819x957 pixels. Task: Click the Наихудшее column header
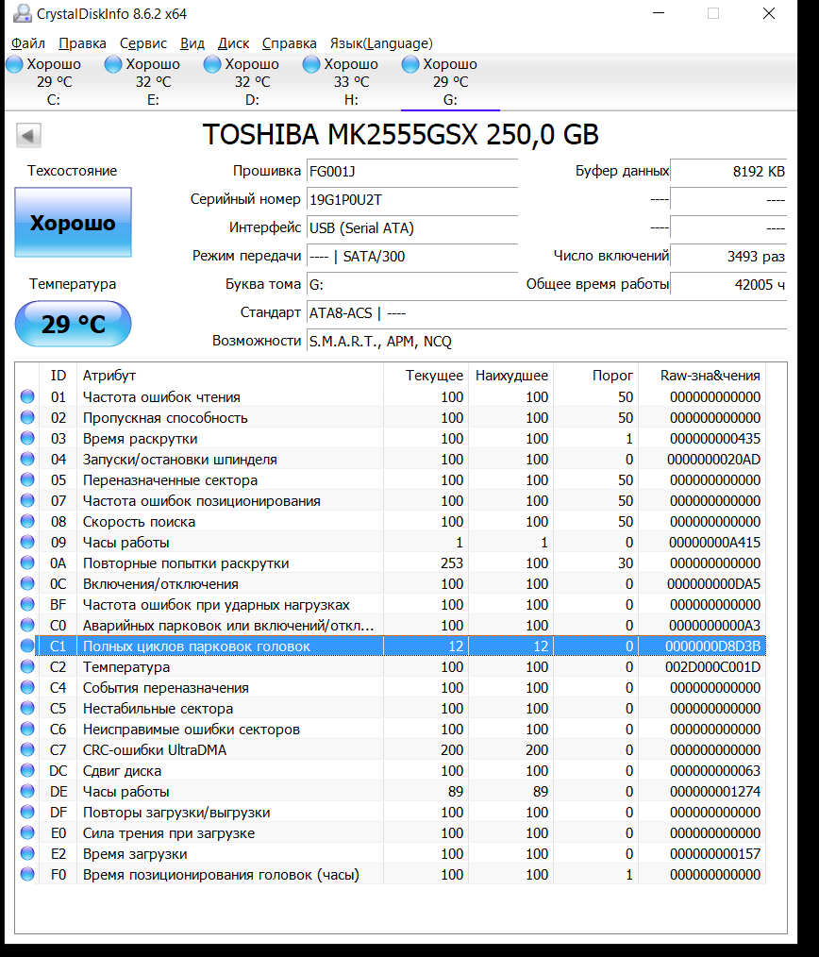pos(510,376)
